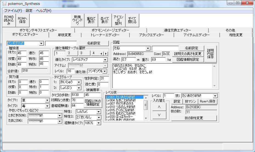255x152 pixels.
Task: Click the 被捕獲率 field showing 45
Action: [92, 95]
